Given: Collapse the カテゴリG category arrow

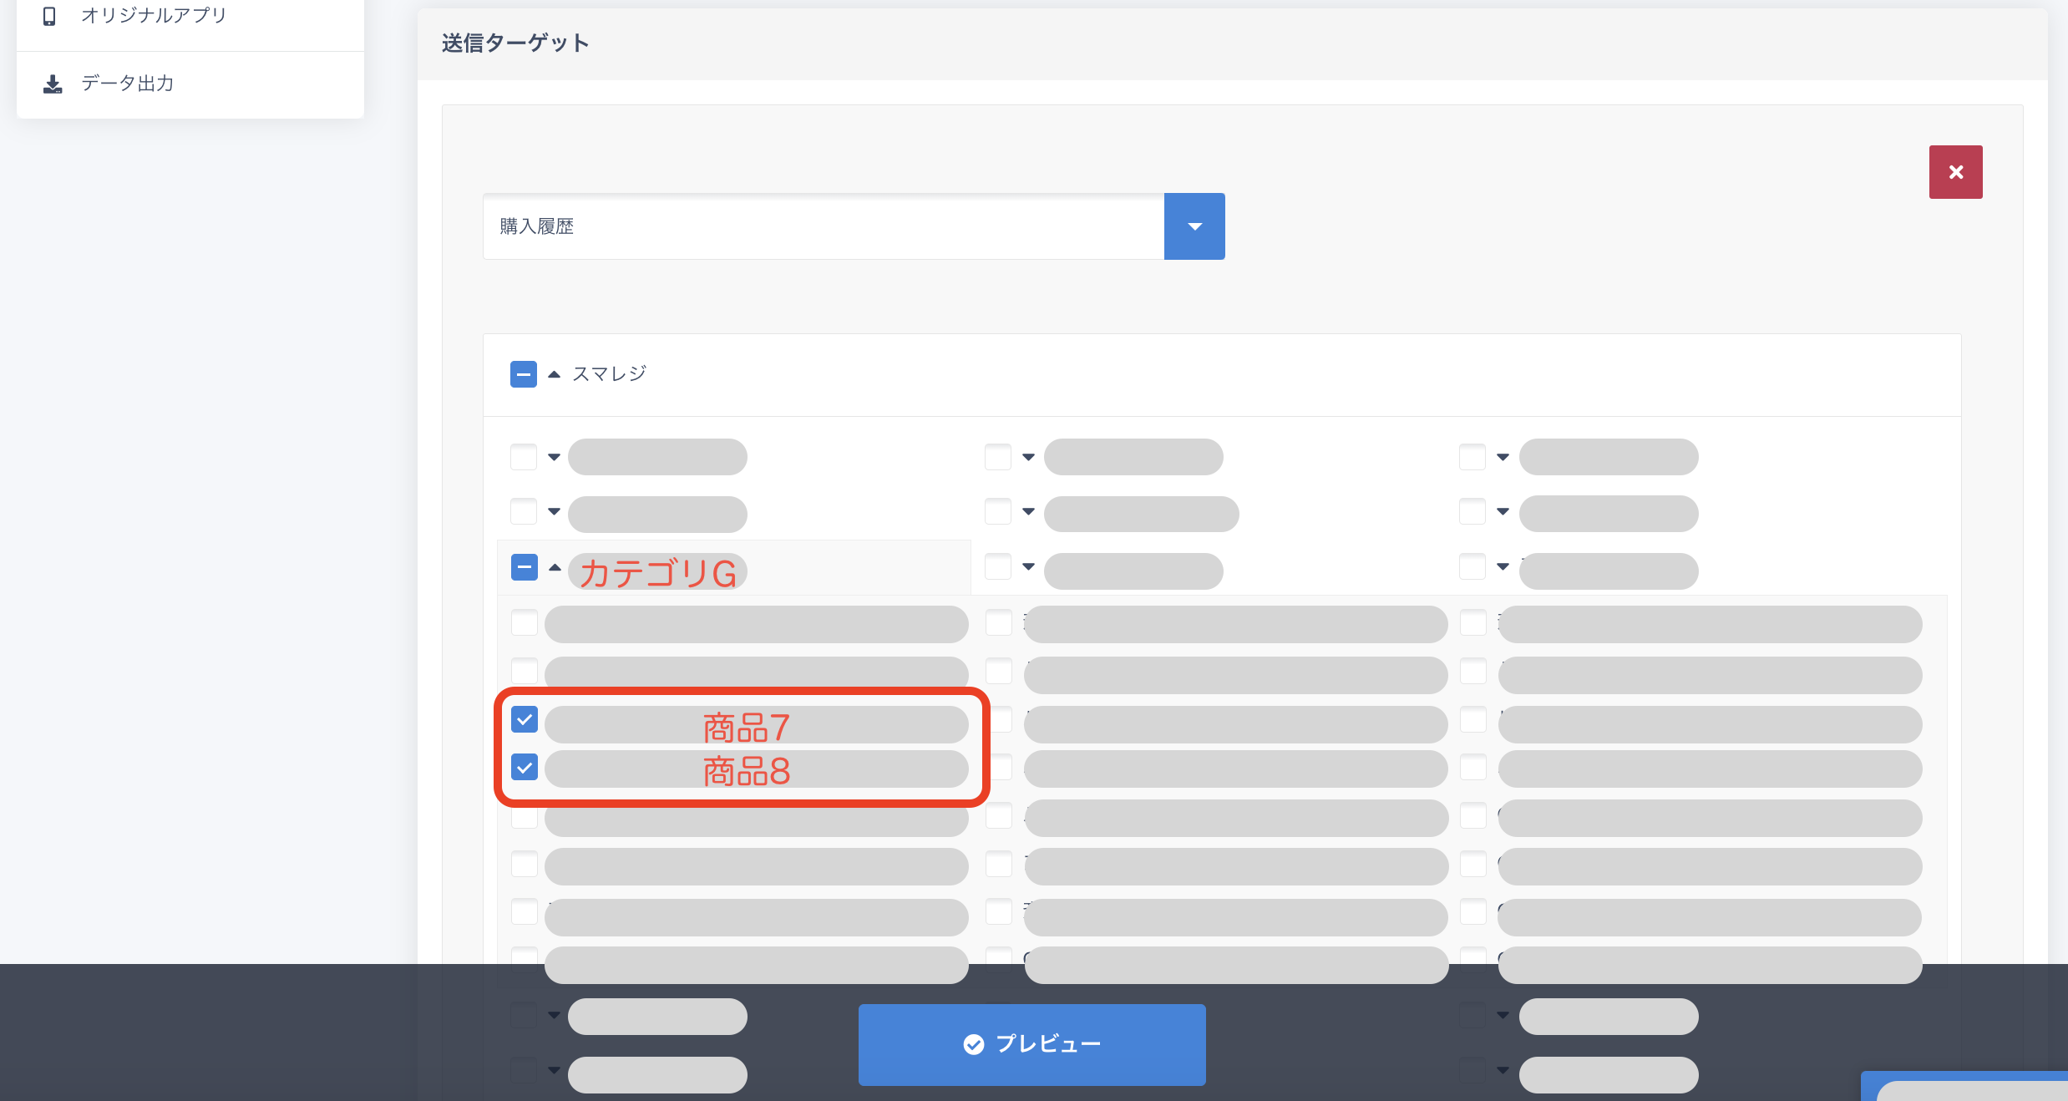Looking at the screenshot, I should click(x=555, y=568).
